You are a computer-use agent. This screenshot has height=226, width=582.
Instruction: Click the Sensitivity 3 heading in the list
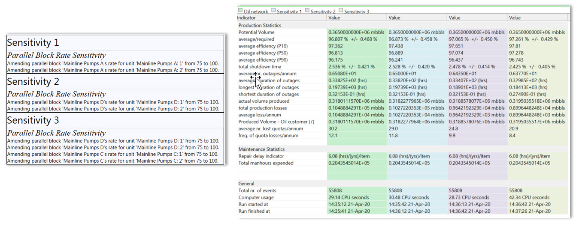[33, 120]
